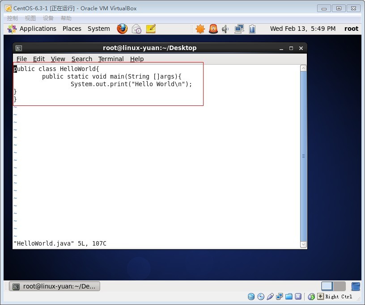Switch to the second workspace
Screen dimensions: 365x305
[x=340, y=286]
